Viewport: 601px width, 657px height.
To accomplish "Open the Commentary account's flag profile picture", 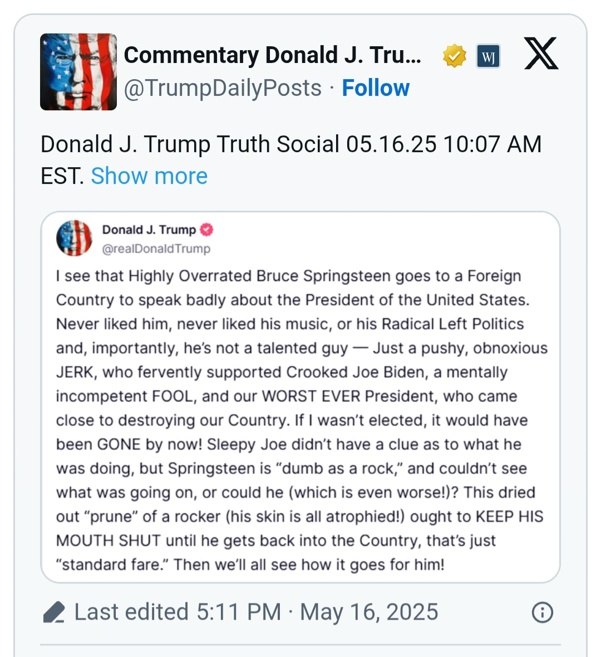I will tap(78, 72).
